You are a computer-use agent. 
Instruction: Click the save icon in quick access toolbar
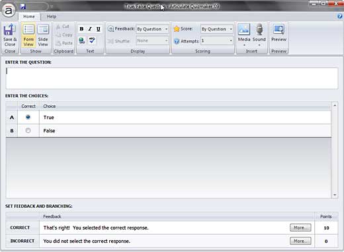pyautogui.click(x=23, y=7)
